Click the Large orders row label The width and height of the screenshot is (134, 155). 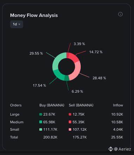click(15, 114)
